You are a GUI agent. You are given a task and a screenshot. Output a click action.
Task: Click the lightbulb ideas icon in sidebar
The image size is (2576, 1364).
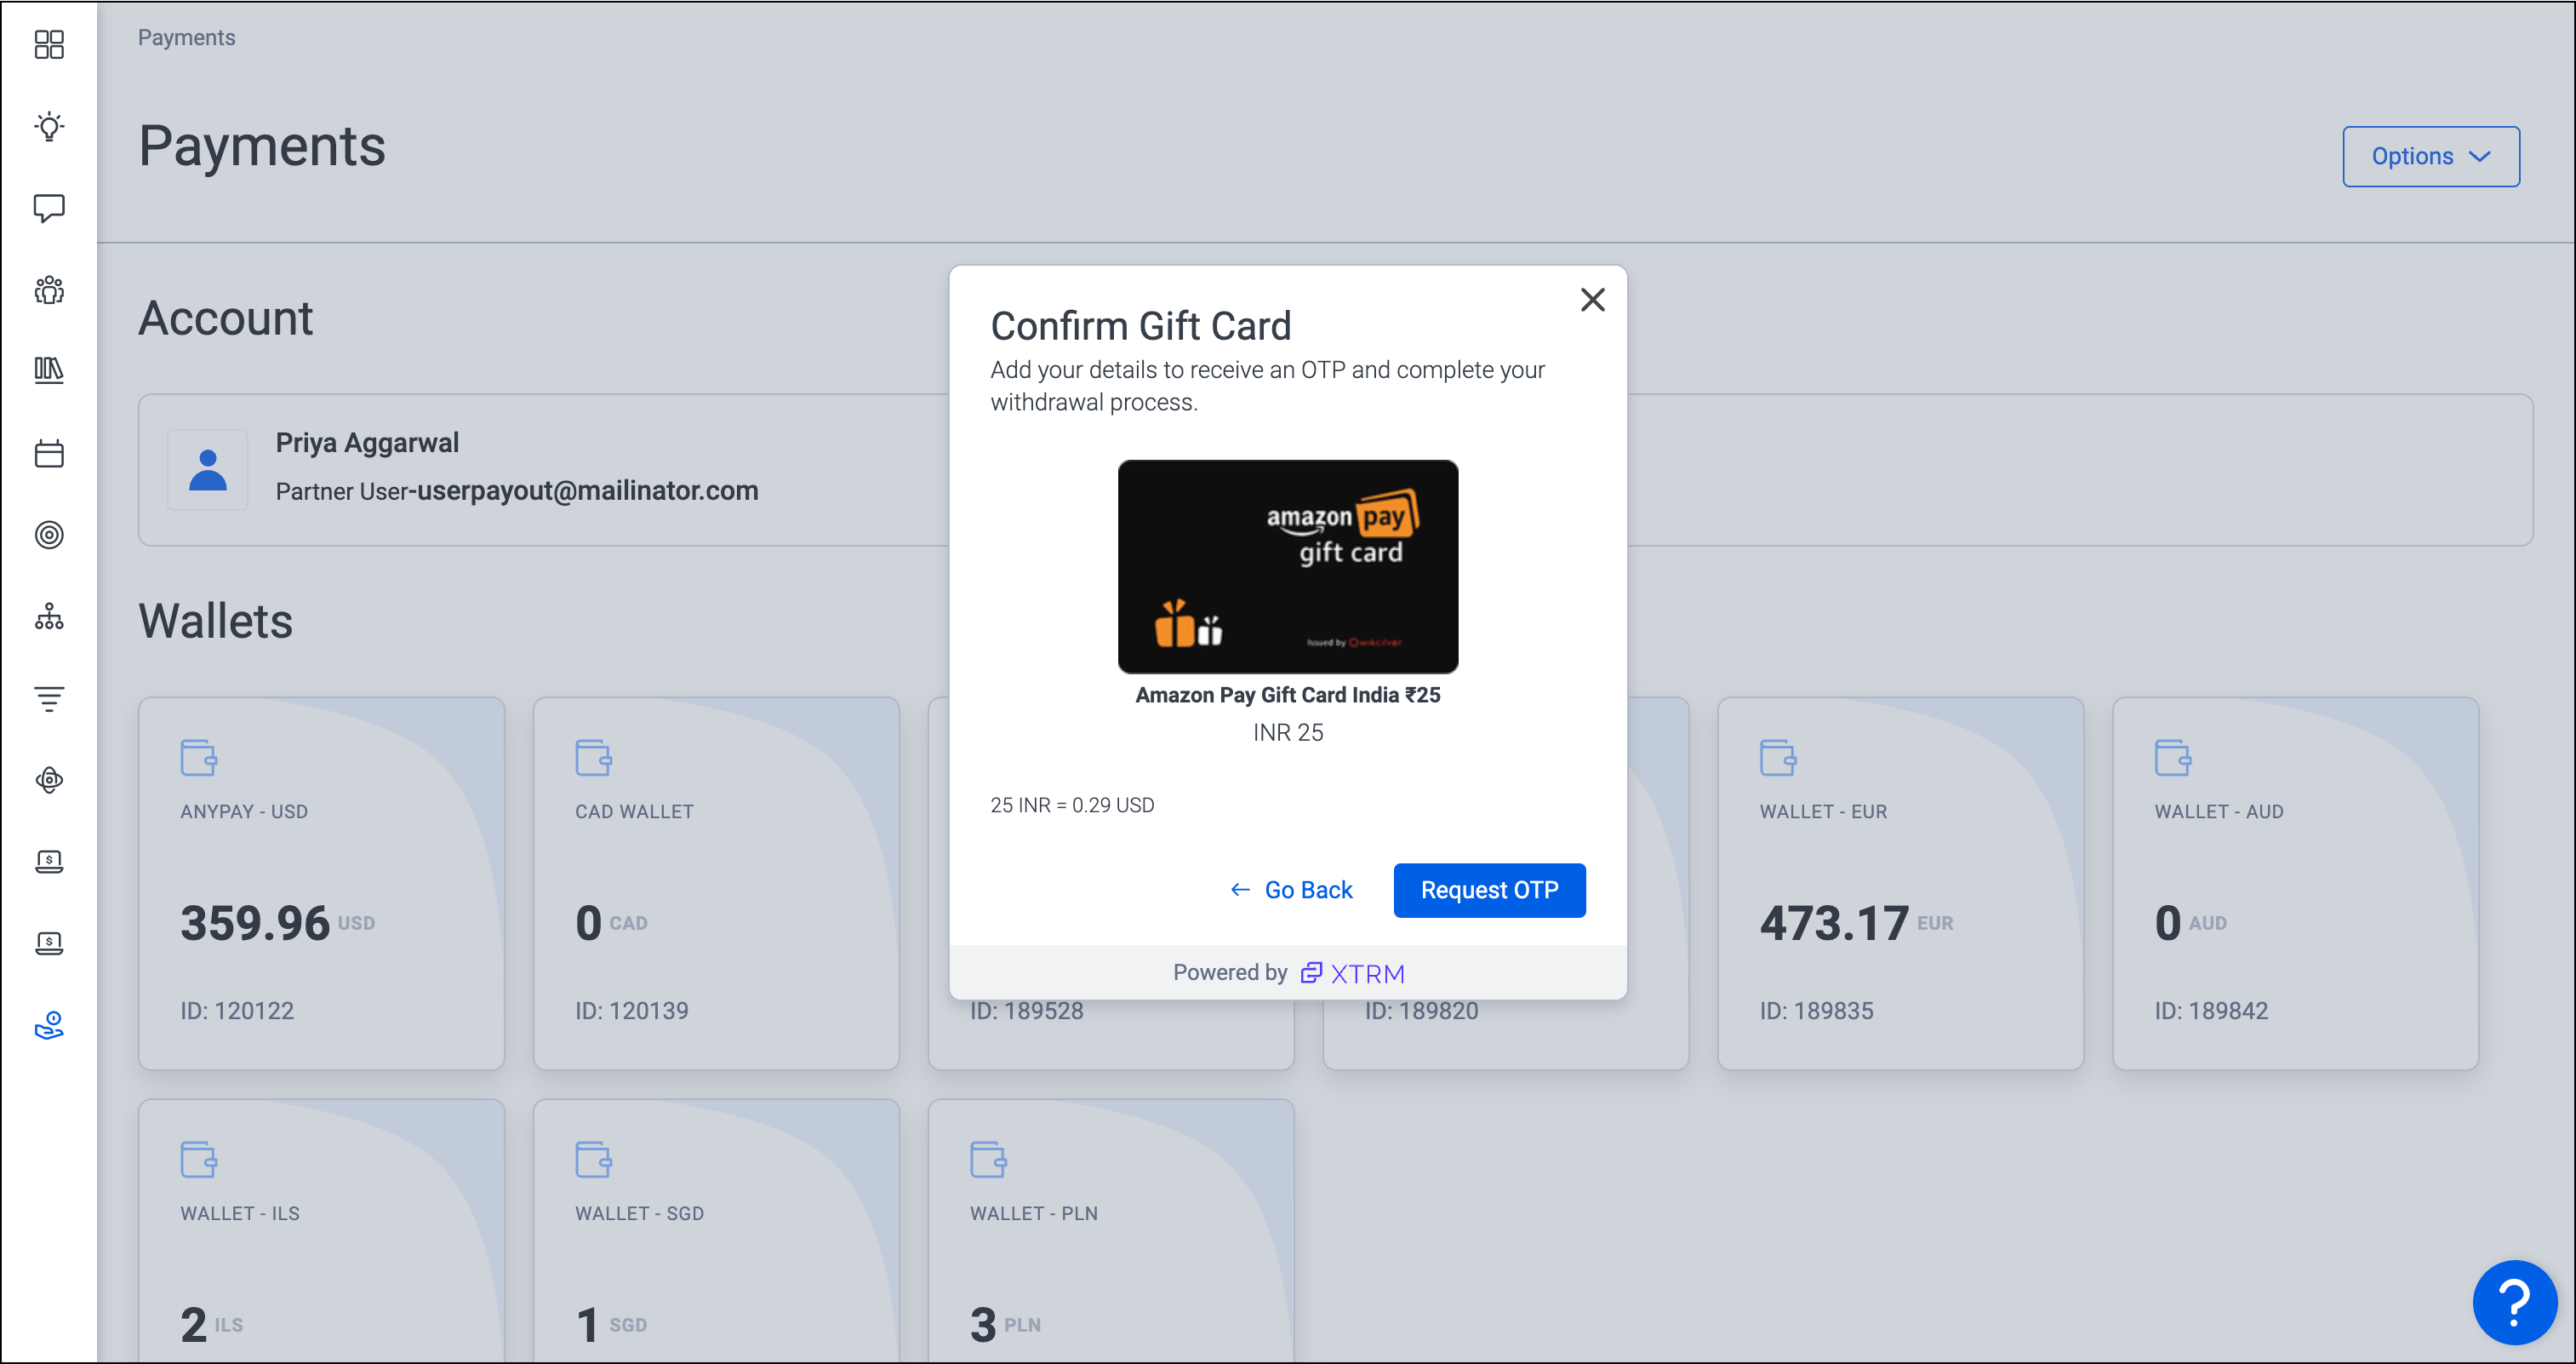[49, 126]
